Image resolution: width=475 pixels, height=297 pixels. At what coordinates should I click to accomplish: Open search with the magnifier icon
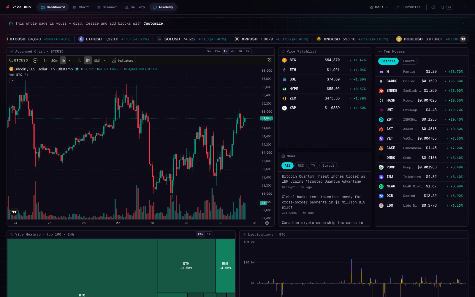[442, 7]
